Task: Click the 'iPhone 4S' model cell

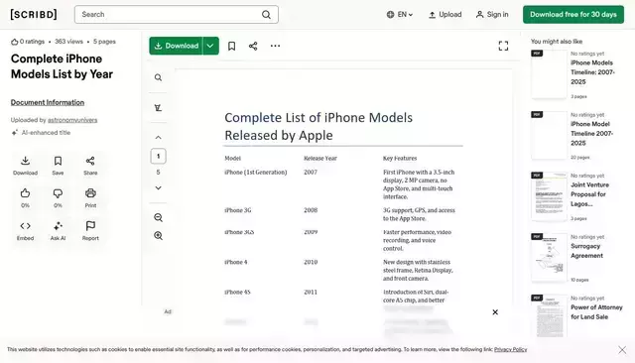Action: (237, 292)
